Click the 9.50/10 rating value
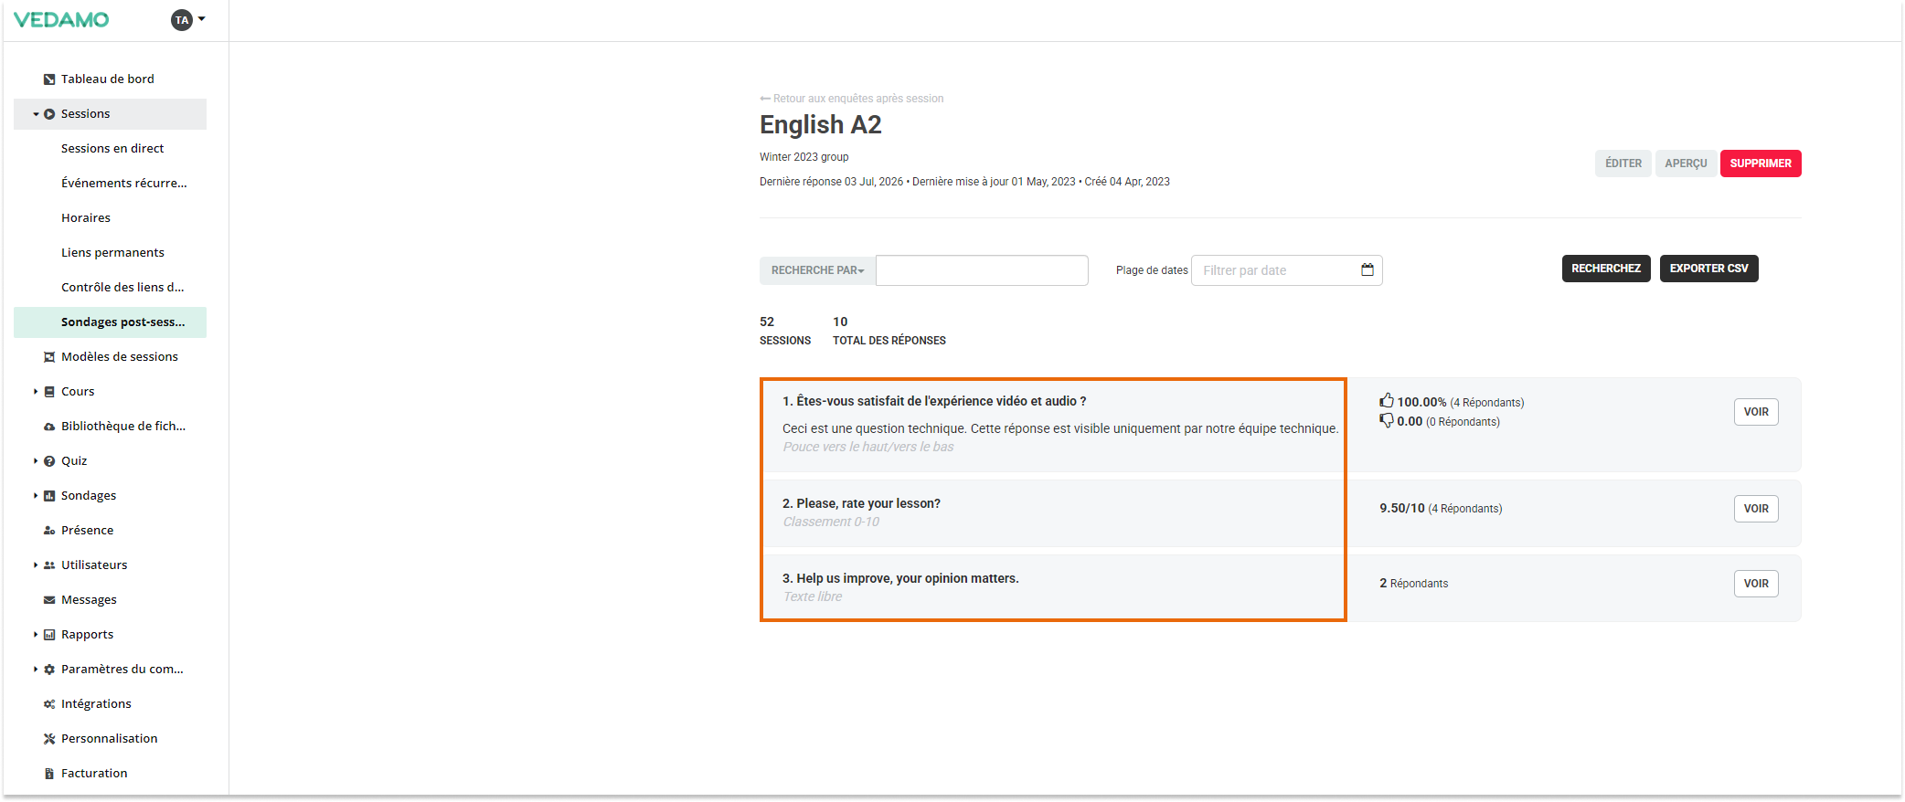This screenshot has width=1905, height=802. (x=1402, y=509)
